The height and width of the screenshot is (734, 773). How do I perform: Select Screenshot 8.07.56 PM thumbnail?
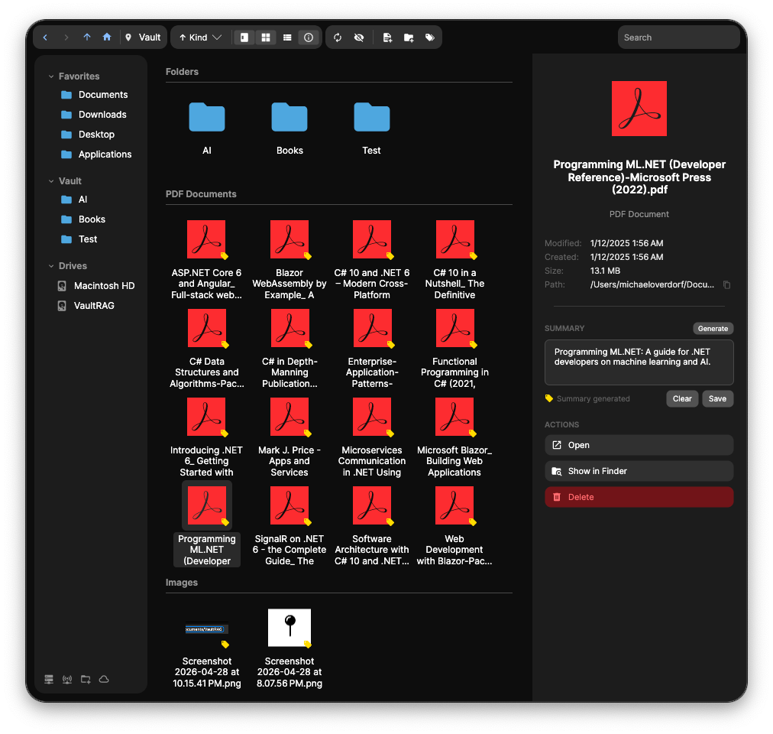click(x=289, y=628)
